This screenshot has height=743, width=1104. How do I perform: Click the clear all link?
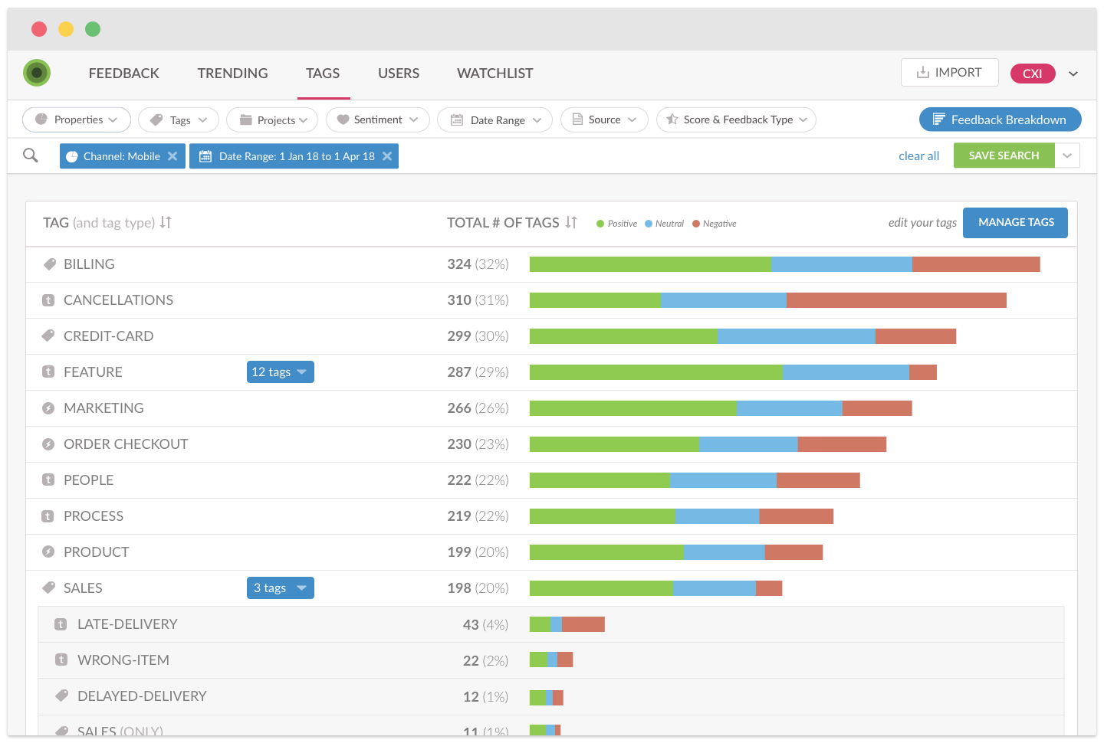(x=918, y=155)
